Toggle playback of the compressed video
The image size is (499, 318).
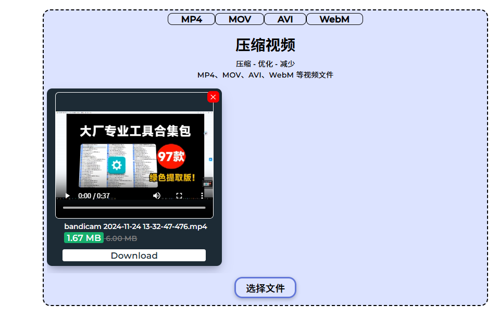click(x=68, y=195)
